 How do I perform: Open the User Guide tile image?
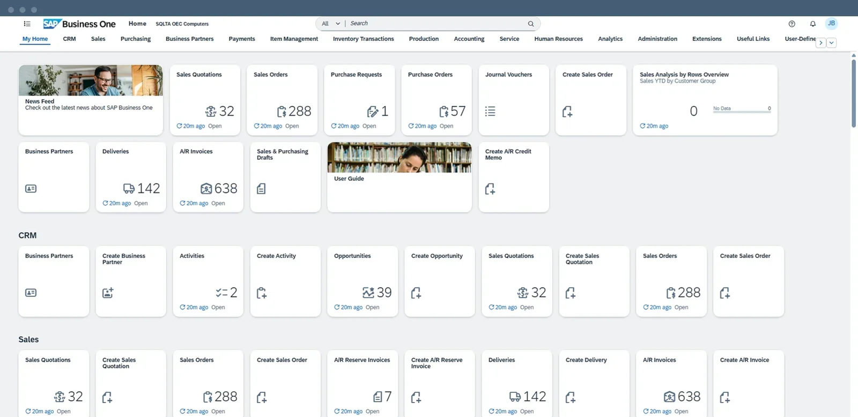400,158
